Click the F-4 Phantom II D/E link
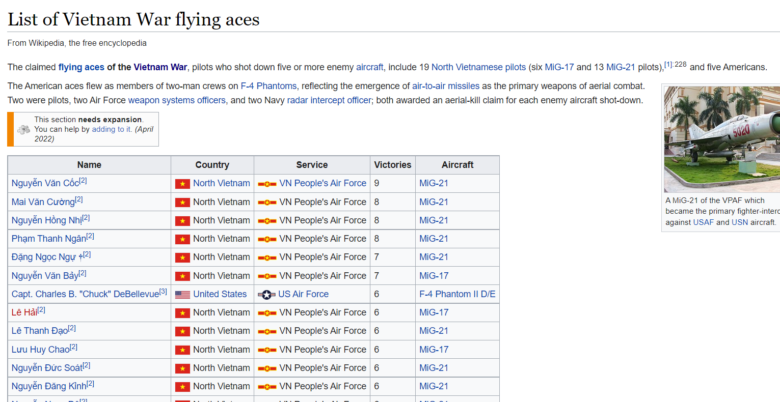Image resolution: width=780 pixels, height=402 pixels. [x=457, y=294]
